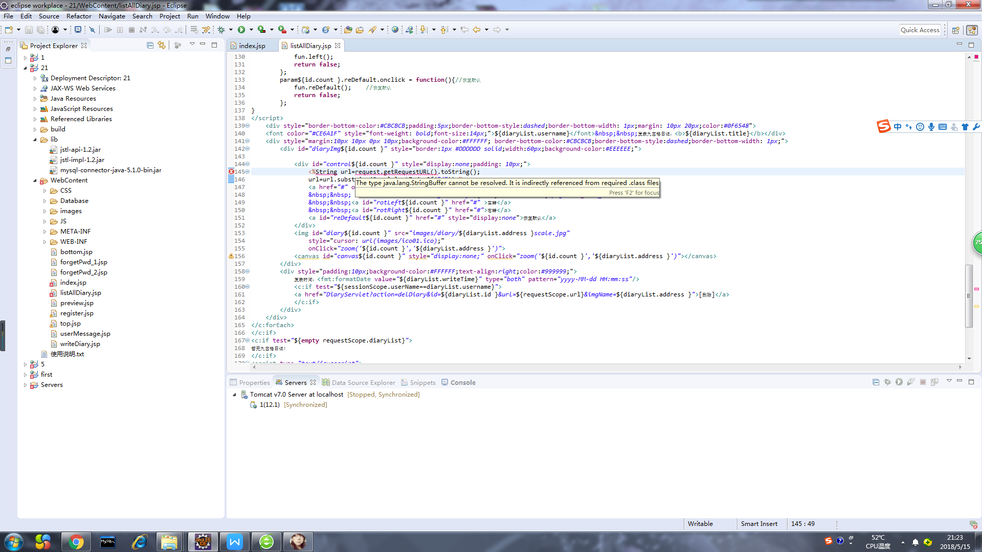Screen dimensions: 982x552
Task: Start server in profile mode icon
Action: [x=910, y=382]
